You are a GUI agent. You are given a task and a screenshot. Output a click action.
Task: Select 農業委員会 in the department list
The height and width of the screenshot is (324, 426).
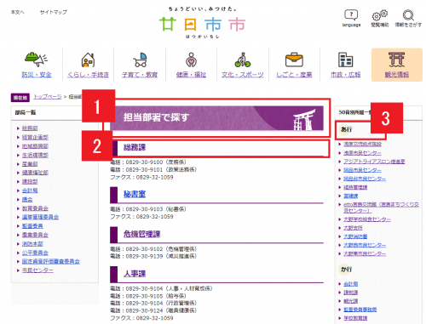tap(35, 235)
